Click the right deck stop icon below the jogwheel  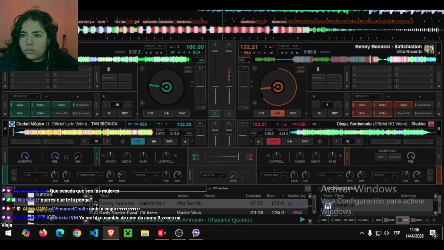point(255,103)
